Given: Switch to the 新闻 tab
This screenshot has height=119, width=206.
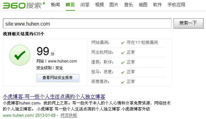Looking at the screenshot, I should tap(55, 5).
